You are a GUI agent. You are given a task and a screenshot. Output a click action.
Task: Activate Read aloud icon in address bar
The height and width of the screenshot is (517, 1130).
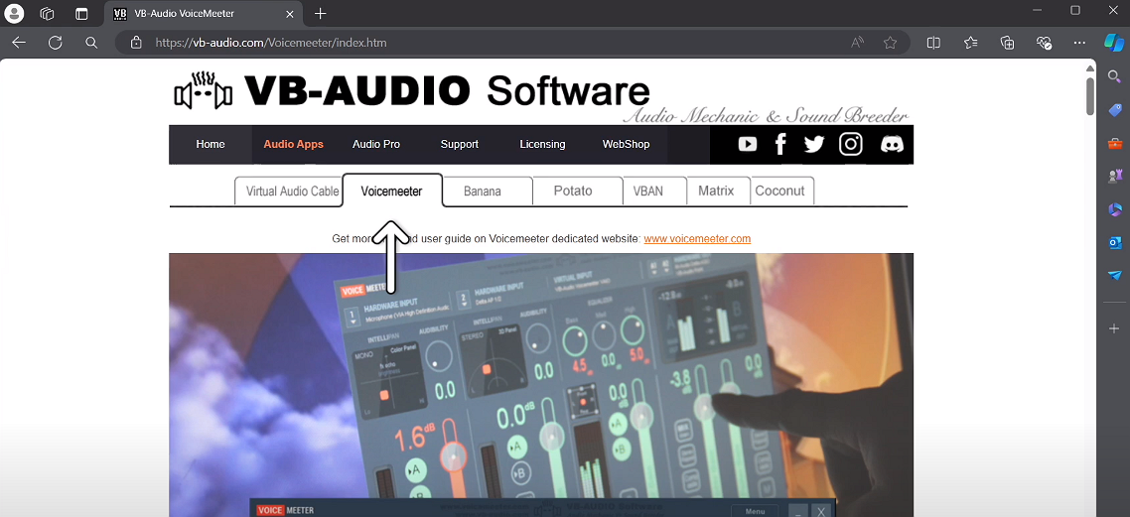tap(857, 43)
